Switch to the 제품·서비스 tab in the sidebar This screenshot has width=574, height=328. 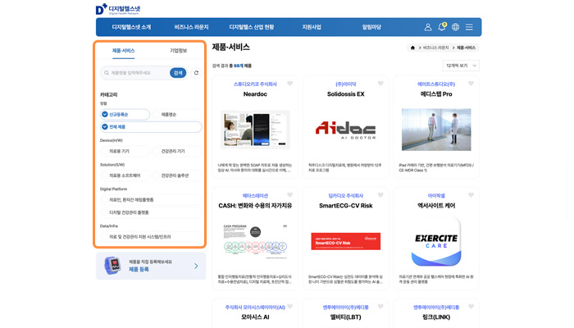pos(123,51)
